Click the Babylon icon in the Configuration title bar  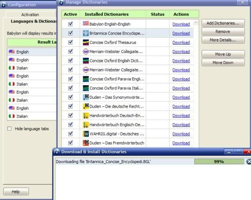tap(3, 5)
